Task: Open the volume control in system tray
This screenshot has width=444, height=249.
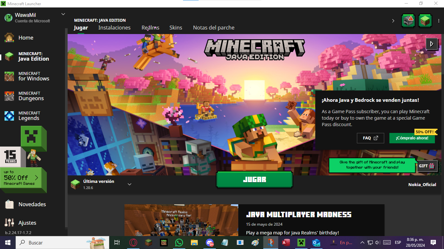Action: click(377, 243)
